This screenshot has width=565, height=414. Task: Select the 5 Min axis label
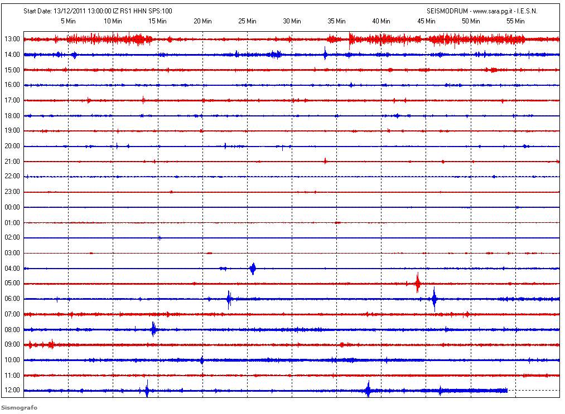(x=68, y=21)
